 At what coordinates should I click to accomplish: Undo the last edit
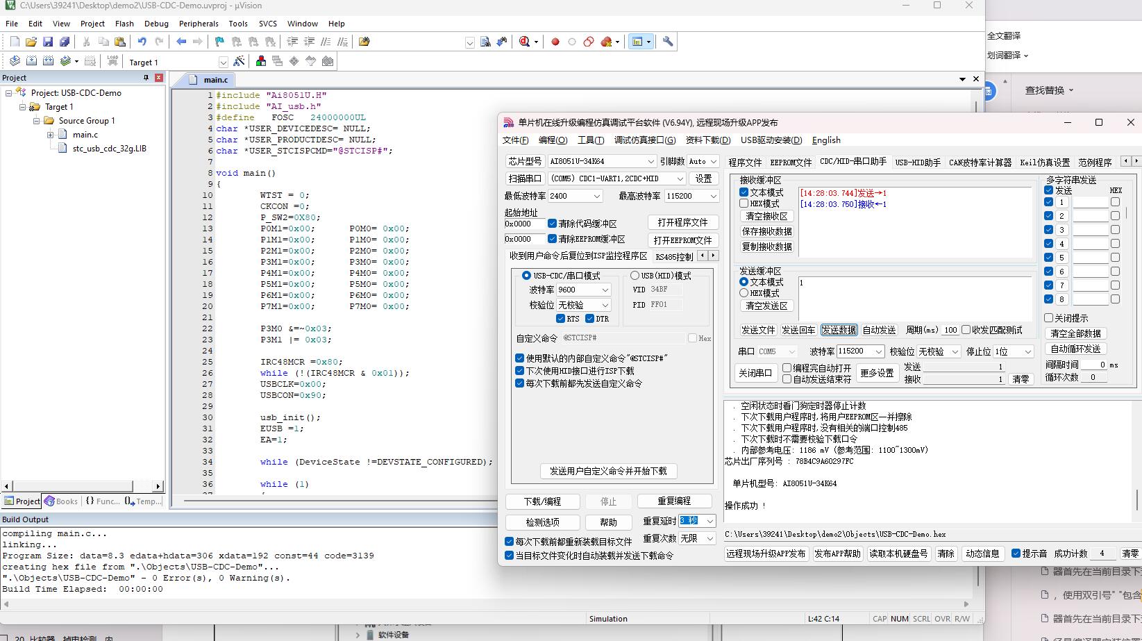[x=142, y=42]
